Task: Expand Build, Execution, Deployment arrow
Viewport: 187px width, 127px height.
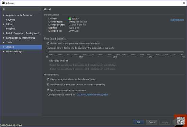Action: pyautogui.click(x=4, y=33)
